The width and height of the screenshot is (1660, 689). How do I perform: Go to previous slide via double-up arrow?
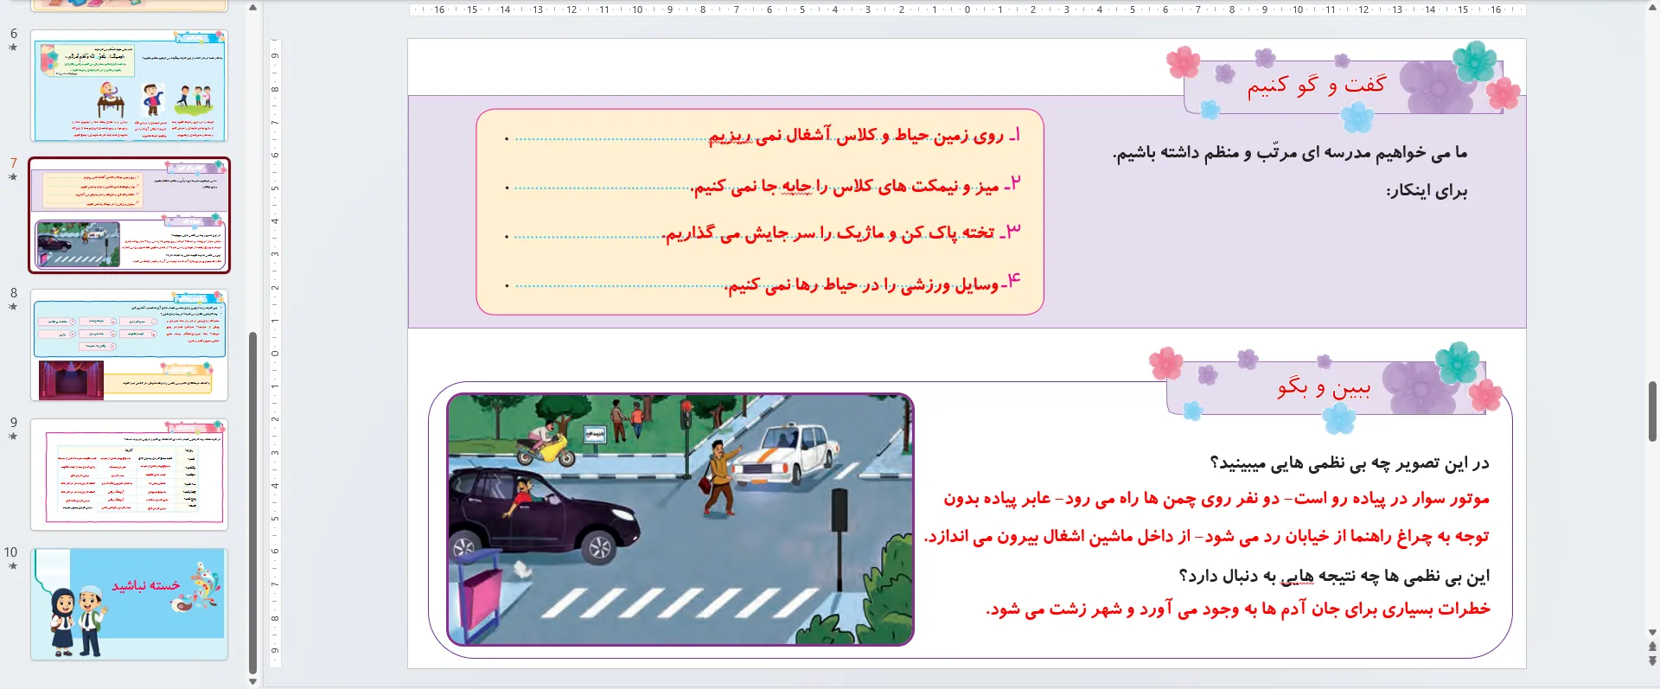pos(1652,647)
